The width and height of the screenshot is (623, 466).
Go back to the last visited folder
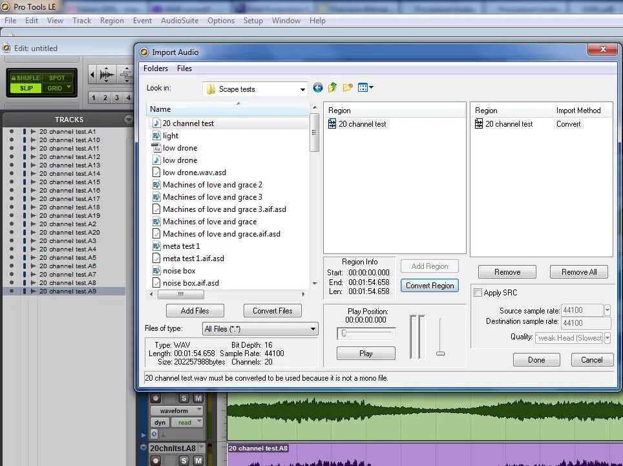(318, 87)
